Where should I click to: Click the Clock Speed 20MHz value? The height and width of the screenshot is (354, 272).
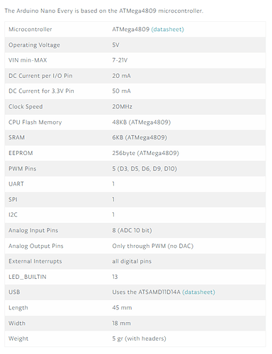point(122,107)
